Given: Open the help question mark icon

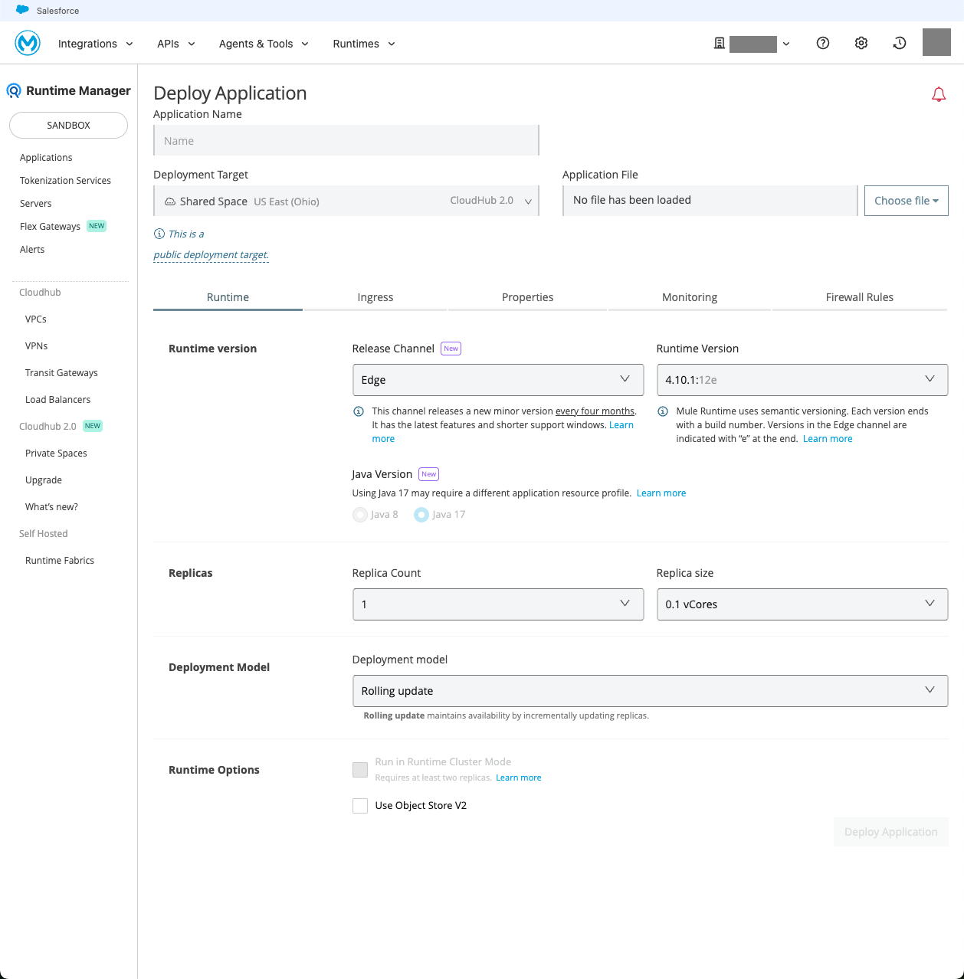Looking at the screenshot, I should 823,43.
